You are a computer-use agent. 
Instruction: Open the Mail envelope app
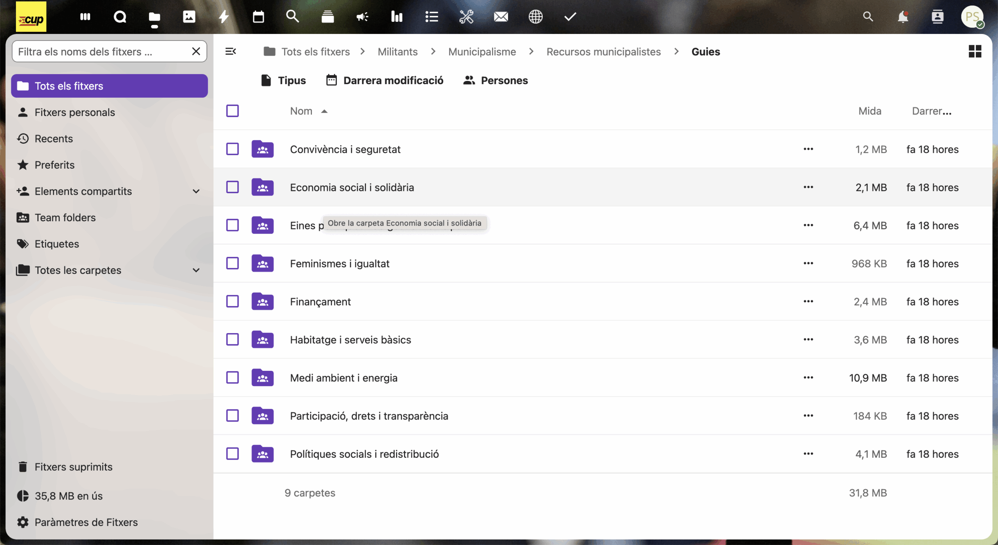pyautogui.click(x=501, y=17)
